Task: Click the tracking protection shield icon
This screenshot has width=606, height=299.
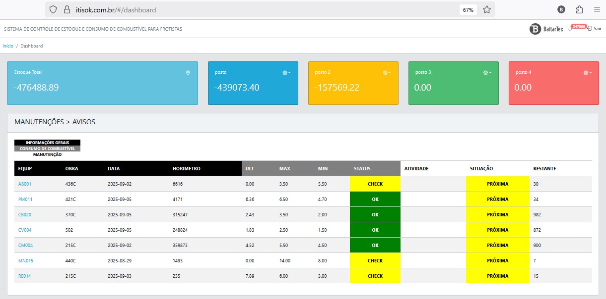Action: point(53,9)
